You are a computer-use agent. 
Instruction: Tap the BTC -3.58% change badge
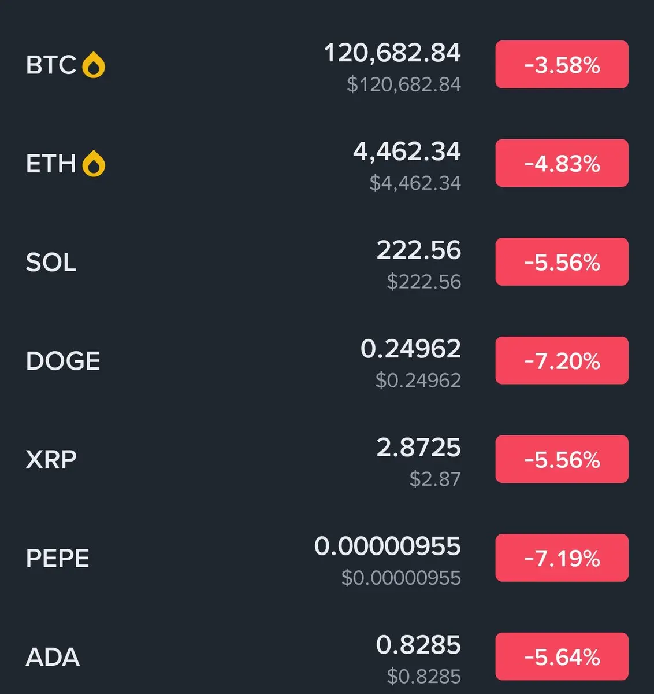coord(562,65)
